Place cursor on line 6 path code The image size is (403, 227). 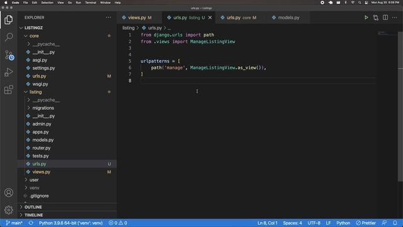pos(208,67)
